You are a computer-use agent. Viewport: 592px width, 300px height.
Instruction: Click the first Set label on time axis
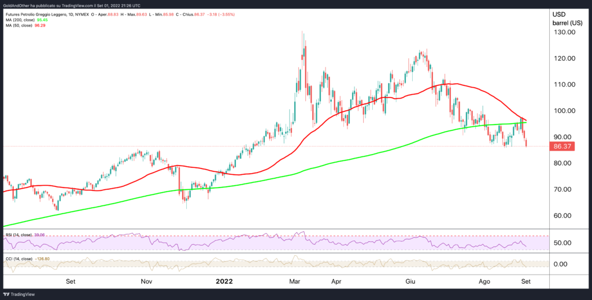tap(70, 281)
